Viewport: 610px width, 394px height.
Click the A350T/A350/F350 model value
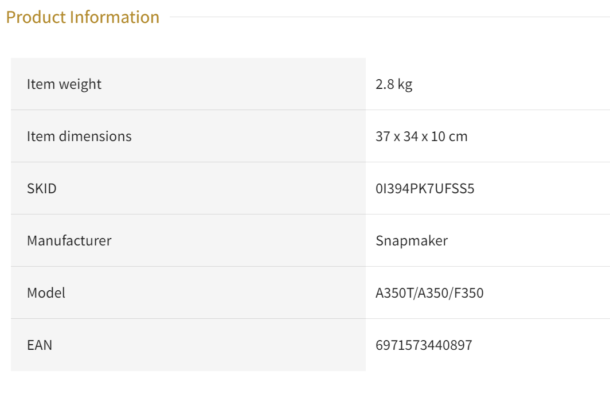(429, 292)
